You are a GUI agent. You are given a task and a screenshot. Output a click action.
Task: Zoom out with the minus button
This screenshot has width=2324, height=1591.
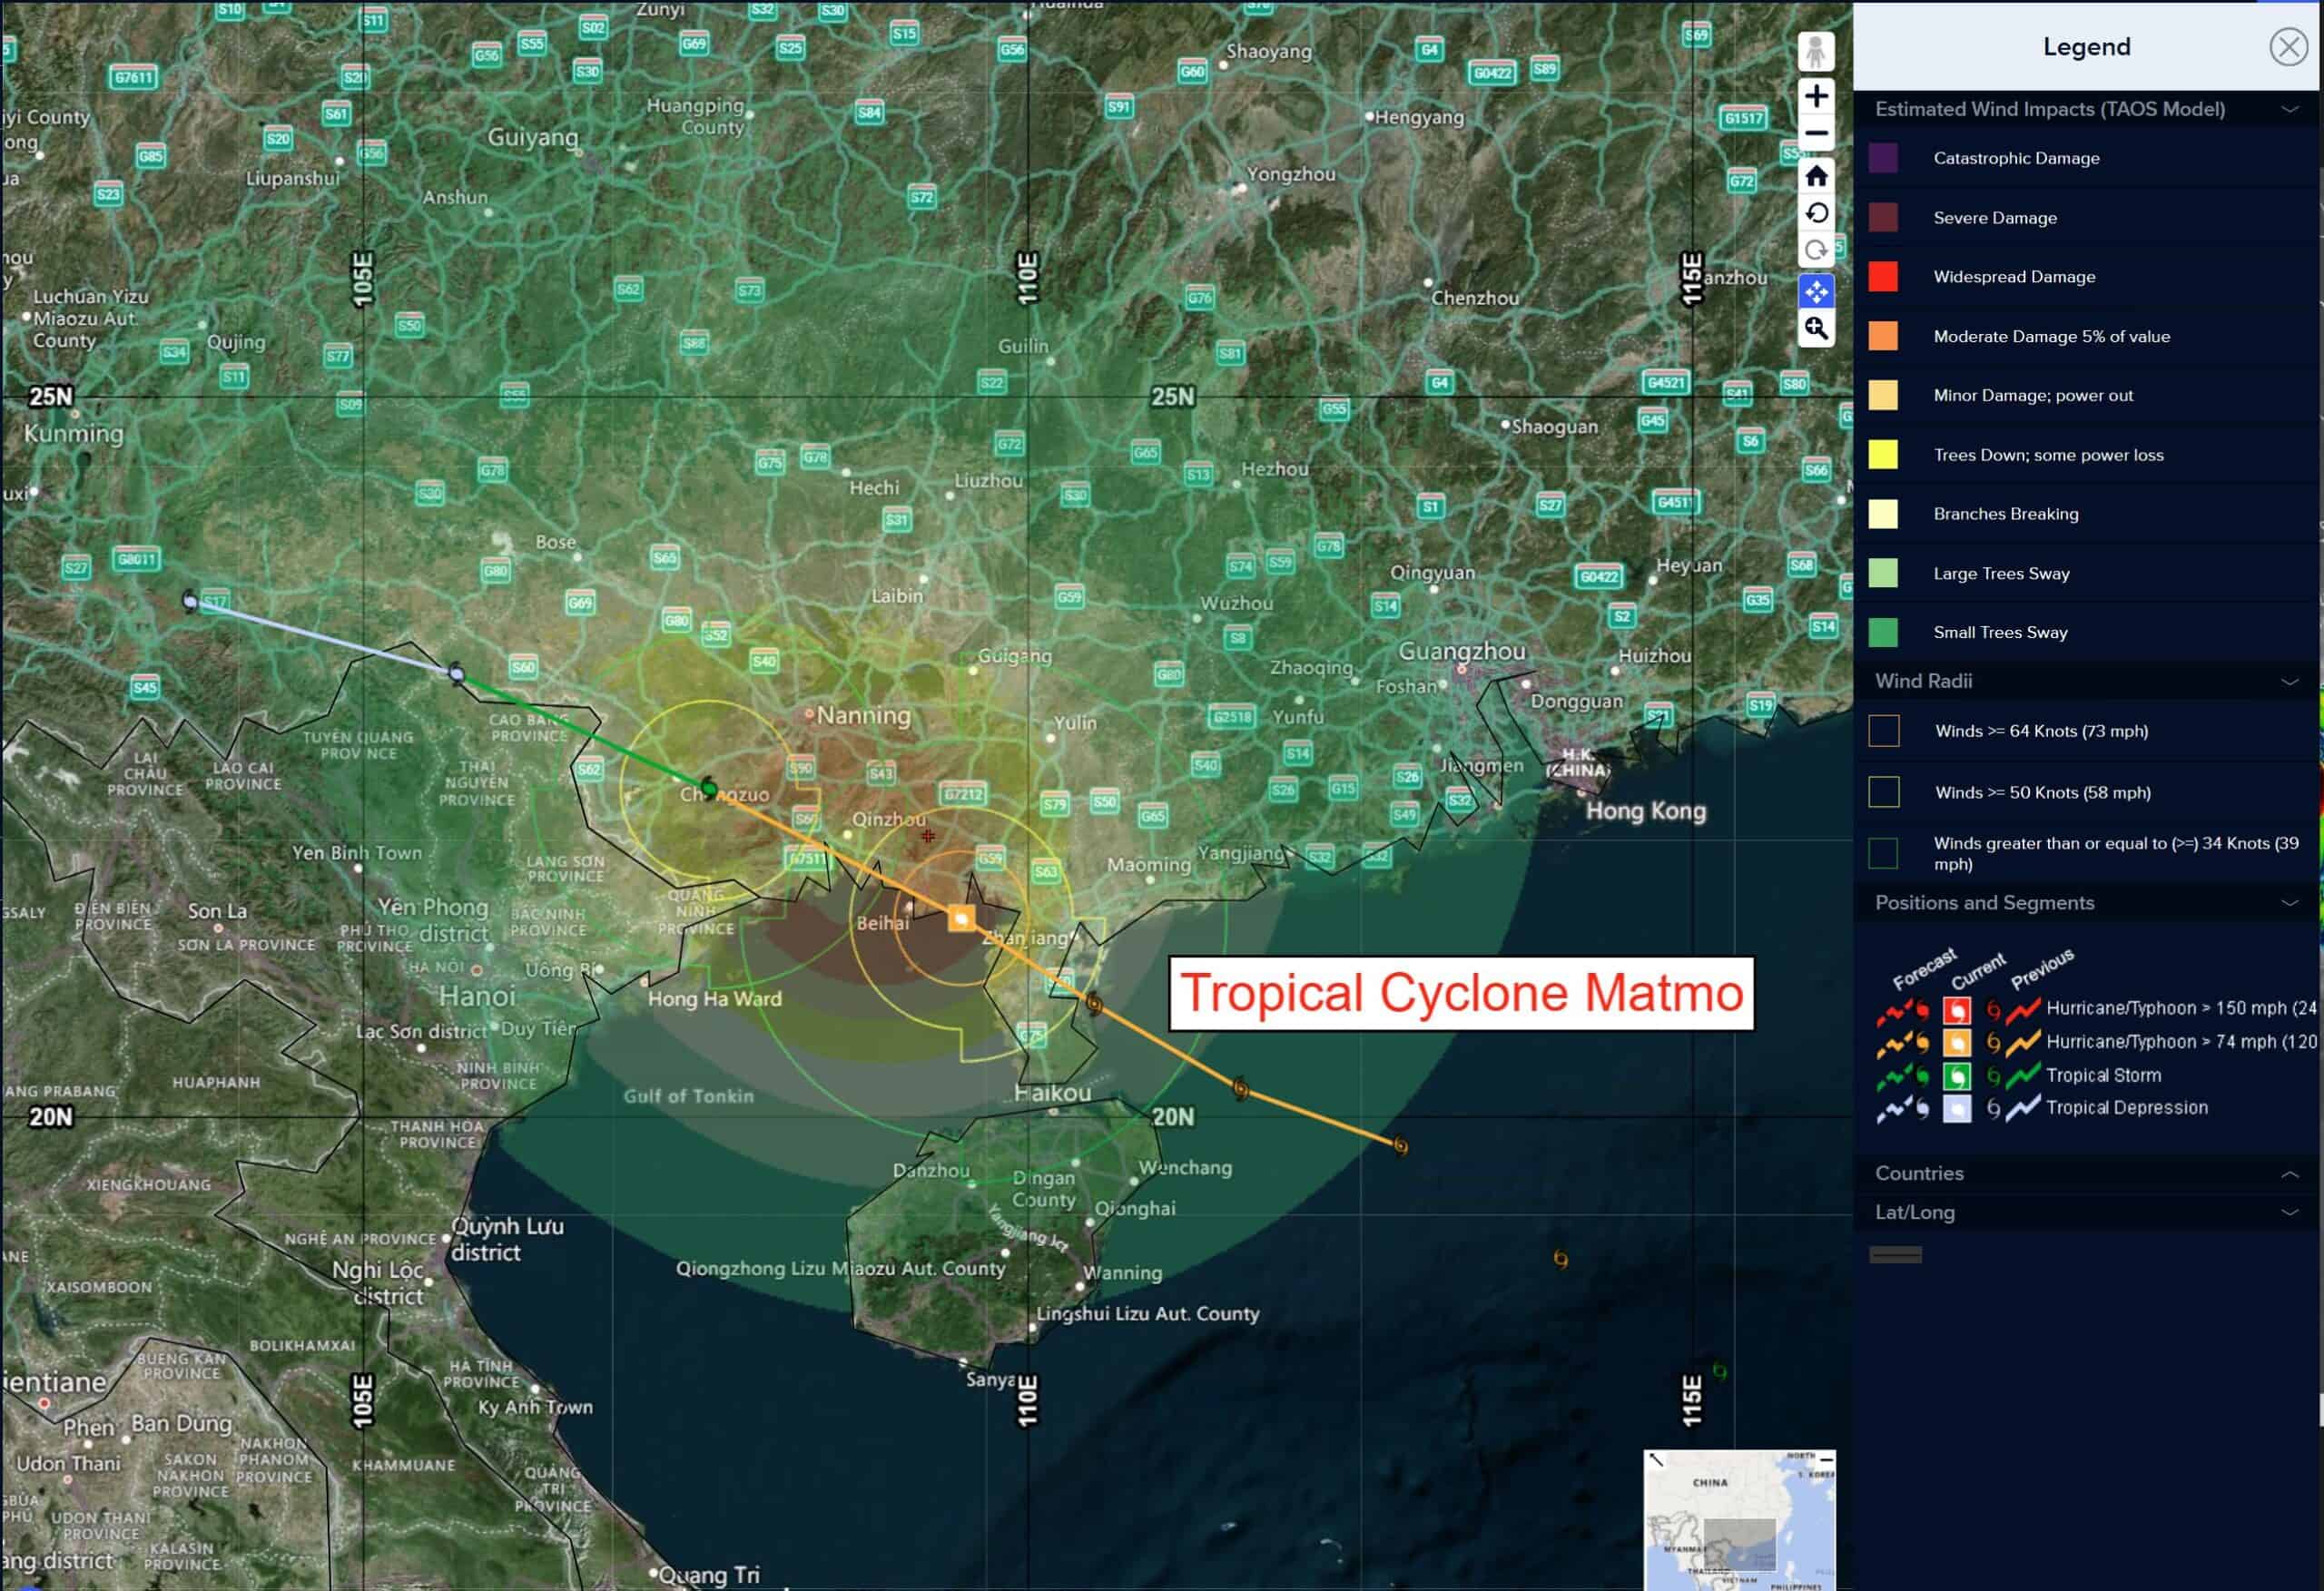[x=1816, y=133]
